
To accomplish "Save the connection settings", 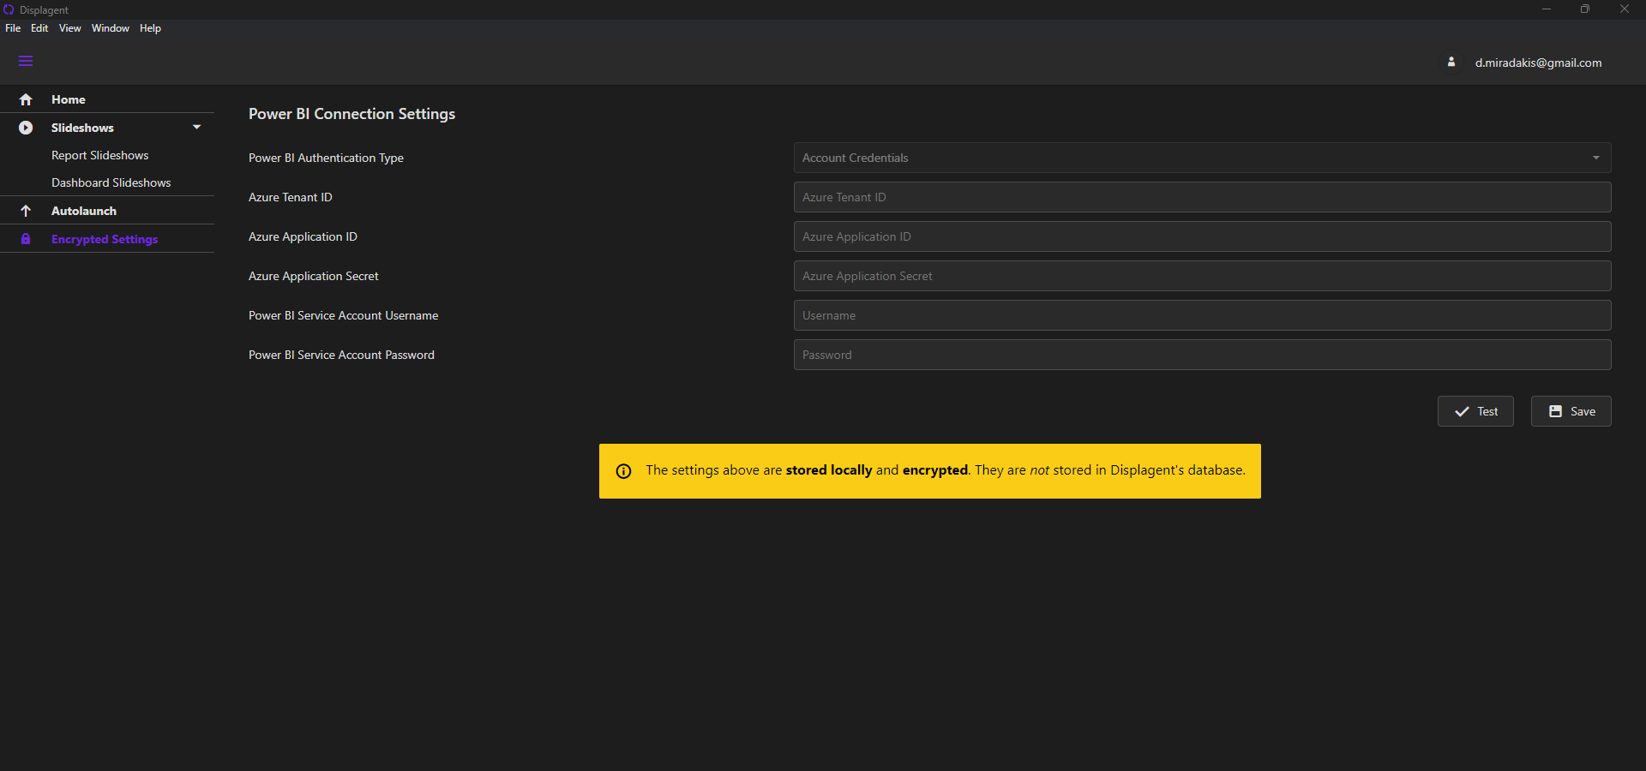I will pos(1571,411).
